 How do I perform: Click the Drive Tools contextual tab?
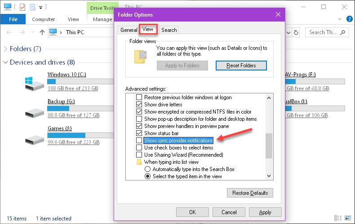point(102,8)
